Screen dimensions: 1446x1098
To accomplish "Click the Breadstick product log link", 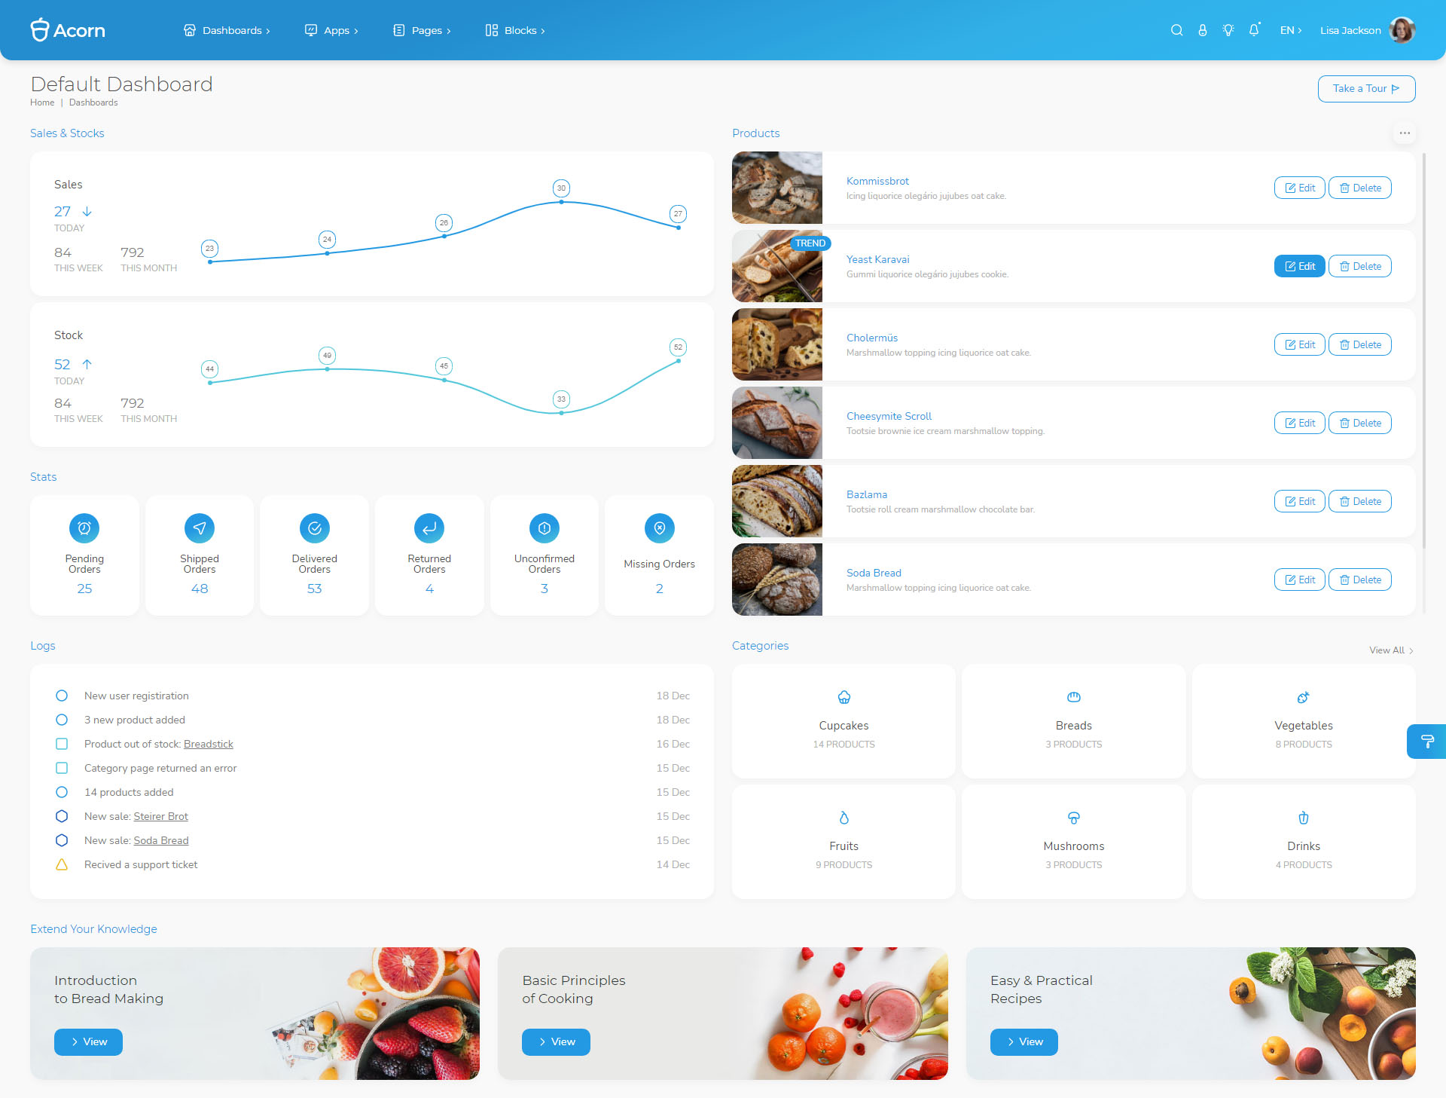I will tap(209, 744).
